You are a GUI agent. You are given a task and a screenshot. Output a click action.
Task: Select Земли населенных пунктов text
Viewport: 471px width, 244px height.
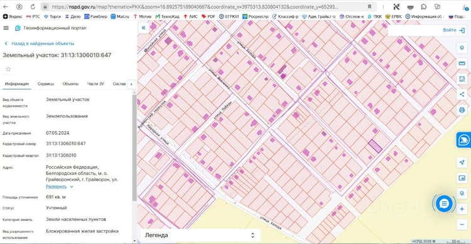point(76,220)
